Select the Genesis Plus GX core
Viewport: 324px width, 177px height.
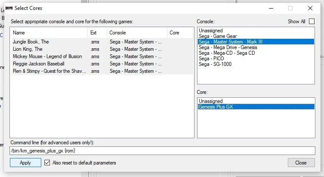pos(256,107)
